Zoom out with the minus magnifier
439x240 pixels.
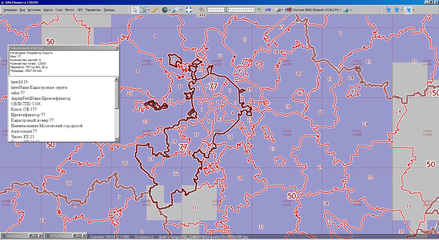pyautogui.click(x=202, y=10)
